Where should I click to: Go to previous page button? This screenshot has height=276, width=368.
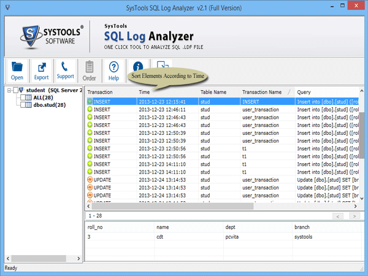(338, 216)
